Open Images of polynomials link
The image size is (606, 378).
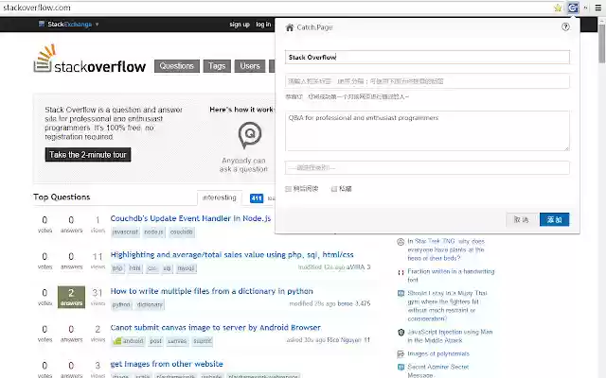pos(438,353)
